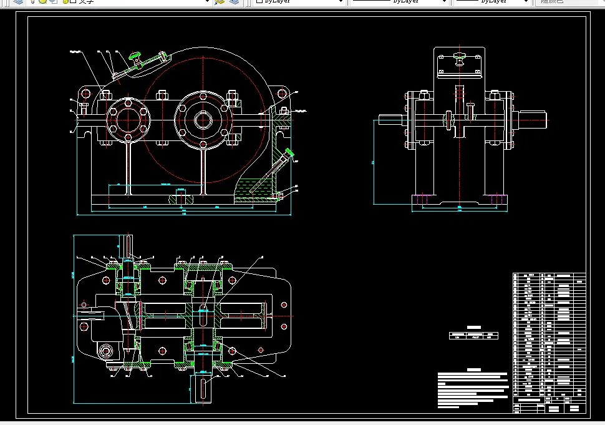Click the parts list table

point(549,343)
